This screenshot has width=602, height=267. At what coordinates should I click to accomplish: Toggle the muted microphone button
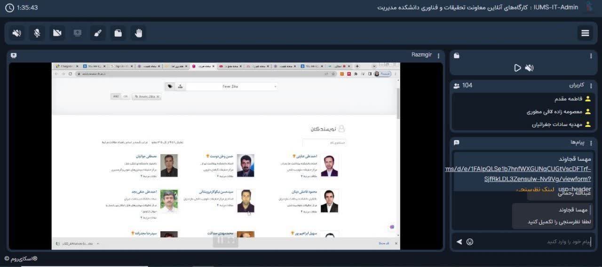click(x=37, y=33)
